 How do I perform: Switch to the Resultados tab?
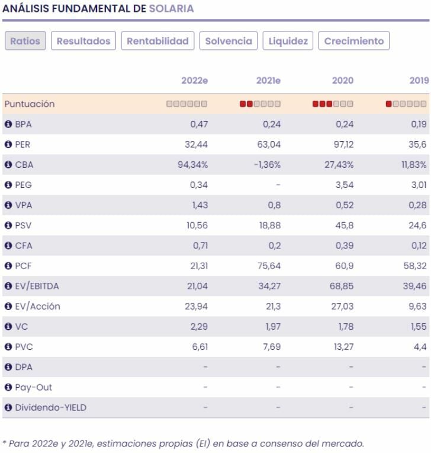click(83, 41)
